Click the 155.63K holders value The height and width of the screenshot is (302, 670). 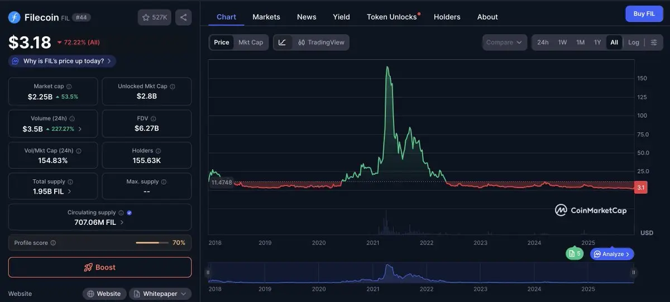click(x=147, y=160)
